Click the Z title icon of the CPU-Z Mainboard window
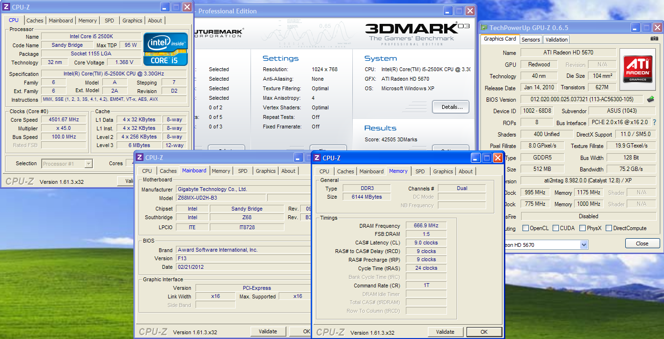The width and height of the screenshot is (664, 339). [140, 157]
